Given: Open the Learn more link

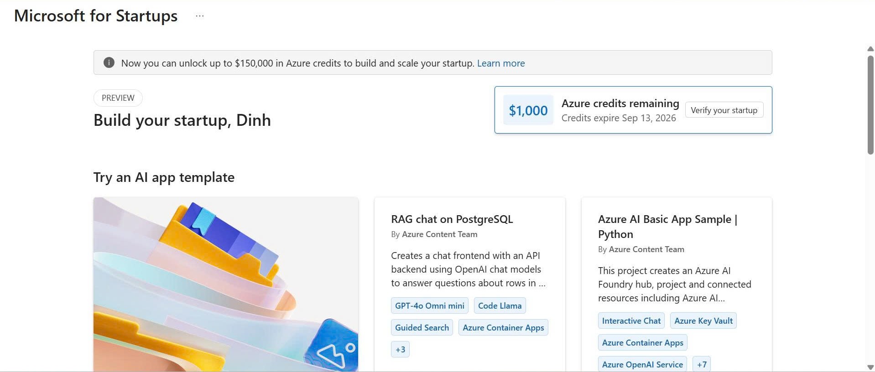Looking at the screenshot, I should tap(501, 63).
